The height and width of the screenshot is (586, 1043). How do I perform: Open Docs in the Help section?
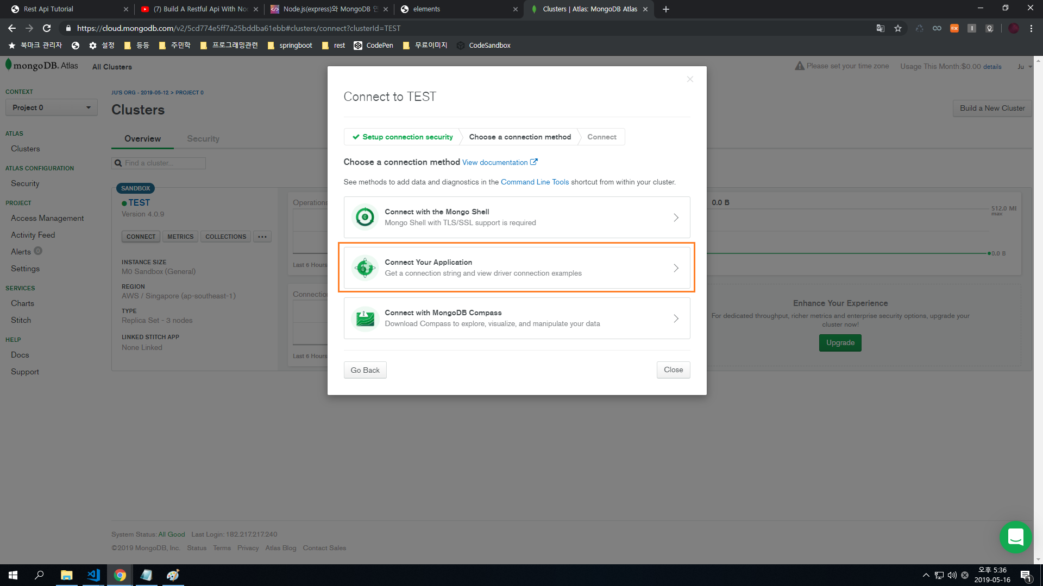[x=20, y=355]
